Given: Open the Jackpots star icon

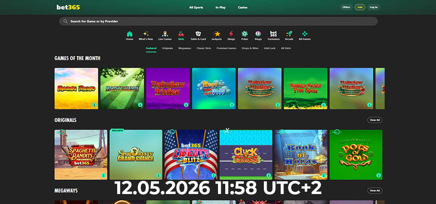Looking at the screenshot, I should point(216,34).
